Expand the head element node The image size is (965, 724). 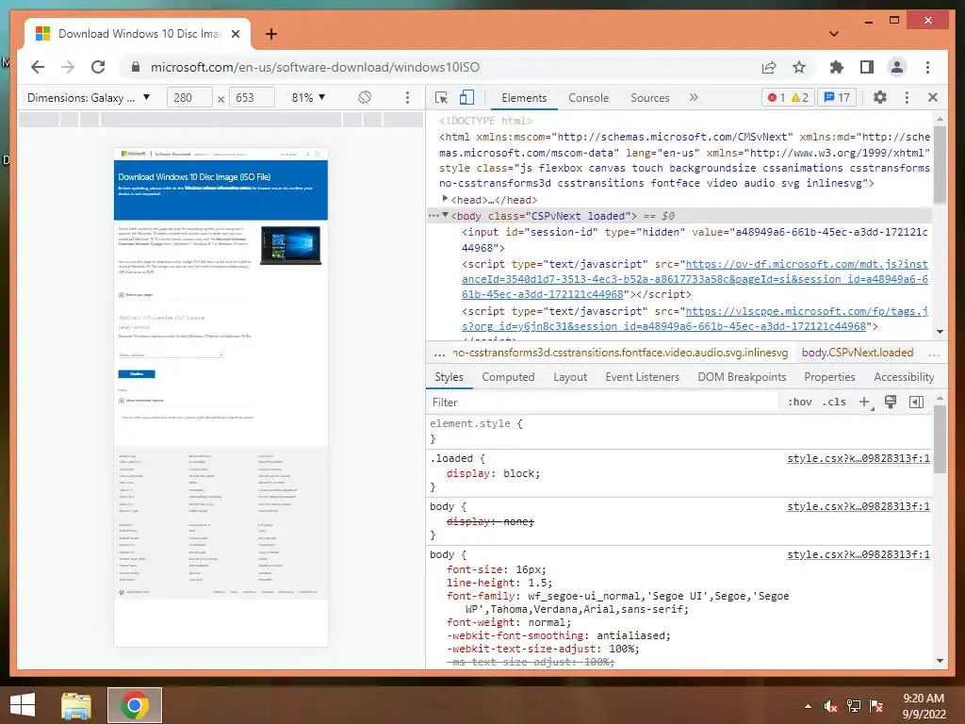point(445,198)
